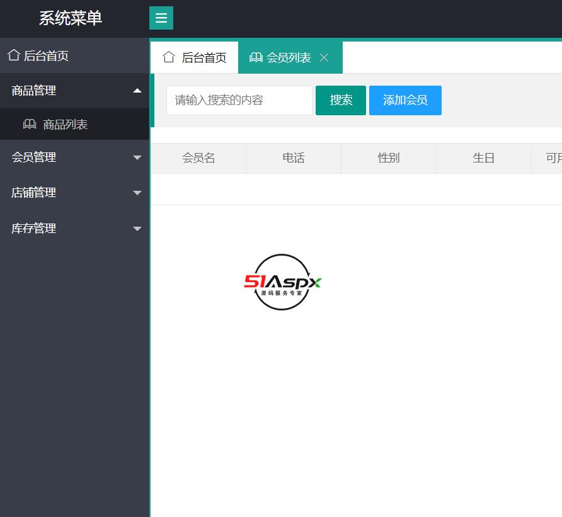
Task: Close the 会员列表 tab with the X icon
Action: 324,57
